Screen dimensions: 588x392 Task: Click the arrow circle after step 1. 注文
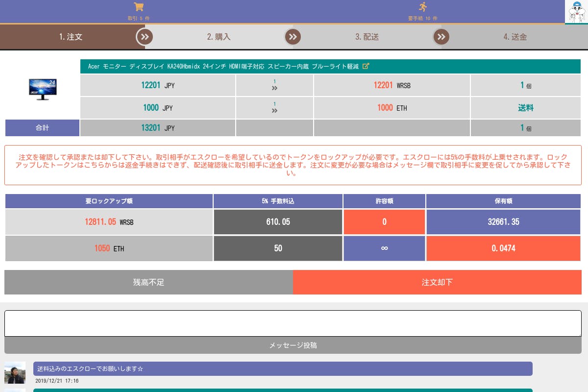pos(145,37)
